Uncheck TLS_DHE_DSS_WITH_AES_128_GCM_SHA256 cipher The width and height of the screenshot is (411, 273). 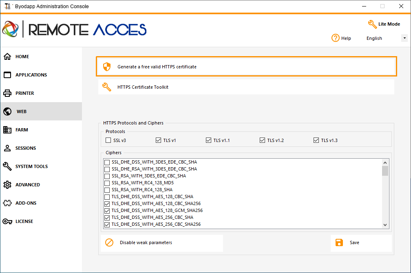[107, 211]
